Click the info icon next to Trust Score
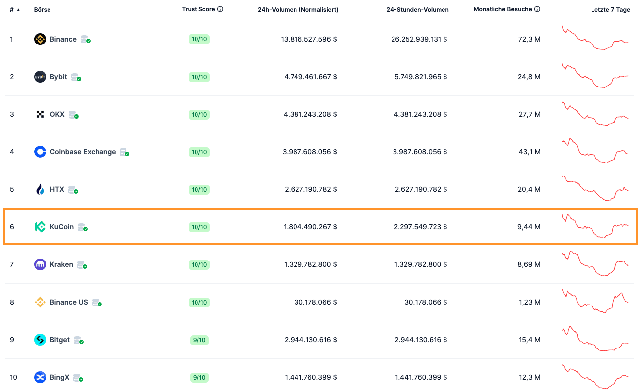641x392 pixels. pos(220,9)
